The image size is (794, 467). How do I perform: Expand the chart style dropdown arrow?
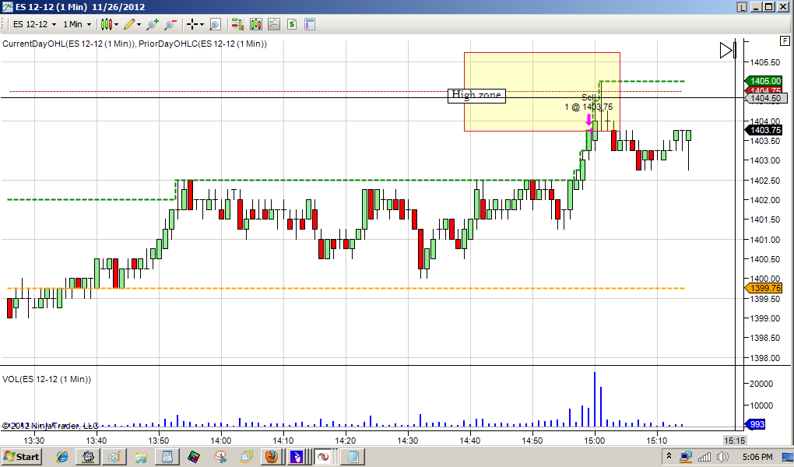pos(117,24)
